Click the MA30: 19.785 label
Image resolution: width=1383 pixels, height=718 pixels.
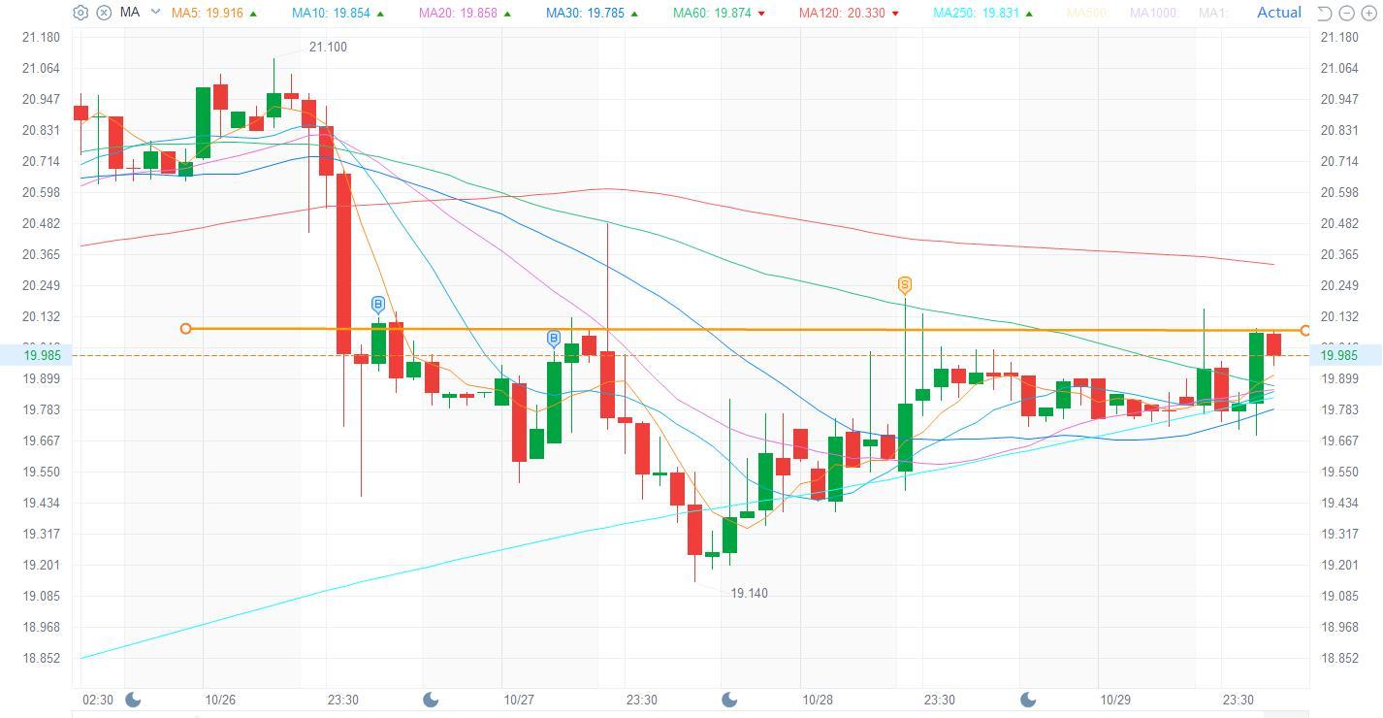pyautogui.click(x=587, y=14)
